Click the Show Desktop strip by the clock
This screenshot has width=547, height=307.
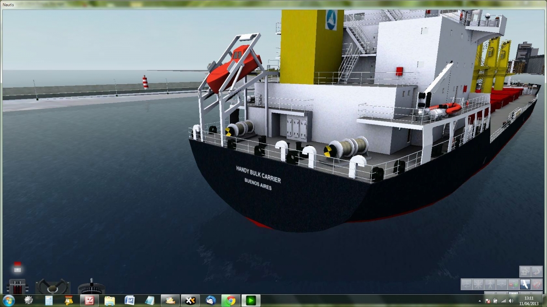[x=544, y=300]
